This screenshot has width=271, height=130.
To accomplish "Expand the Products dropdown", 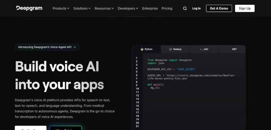I will [x=61, y=8].
